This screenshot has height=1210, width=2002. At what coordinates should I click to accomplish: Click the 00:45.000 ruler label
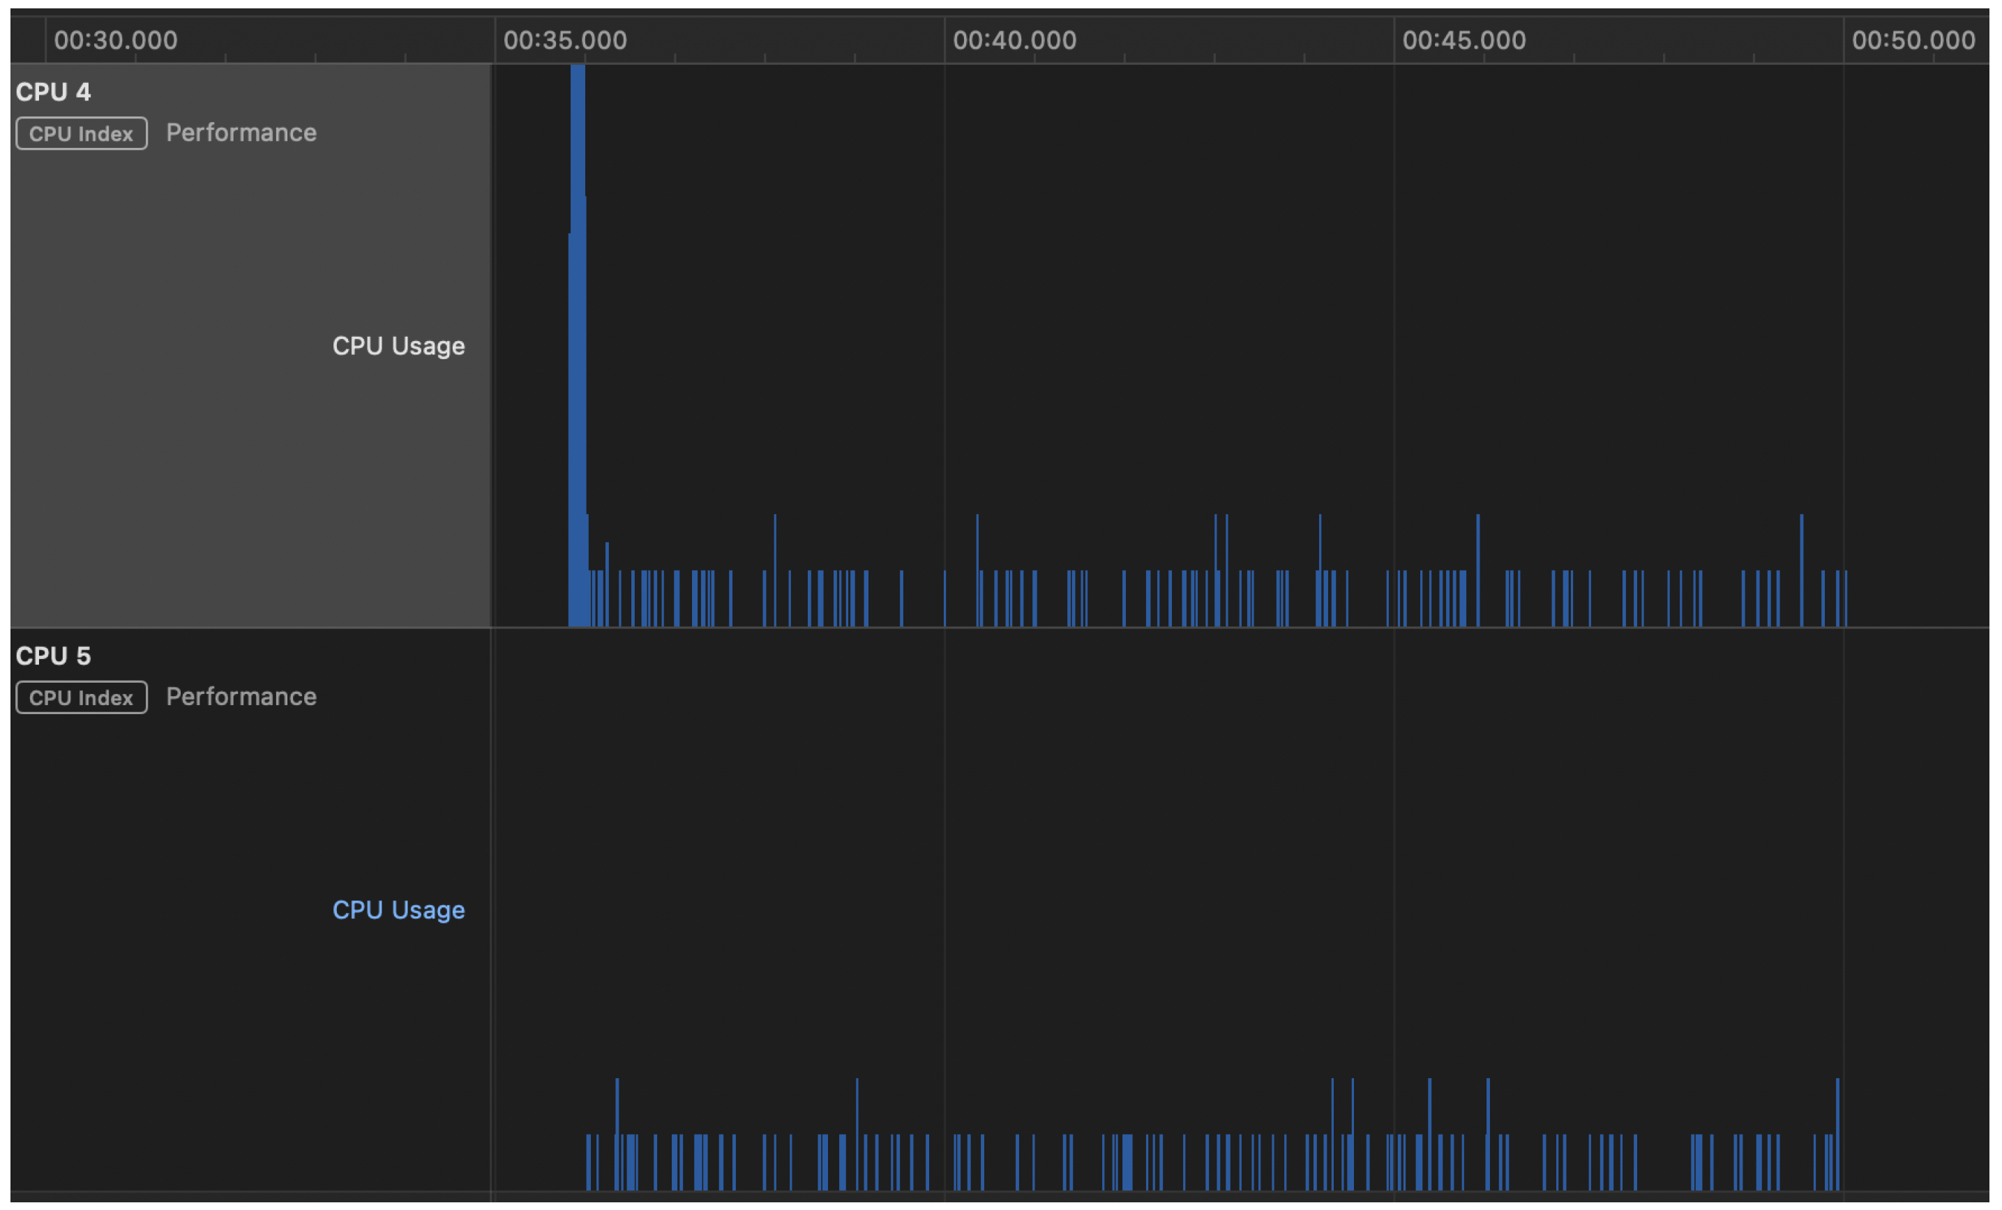click(1463, 40)
